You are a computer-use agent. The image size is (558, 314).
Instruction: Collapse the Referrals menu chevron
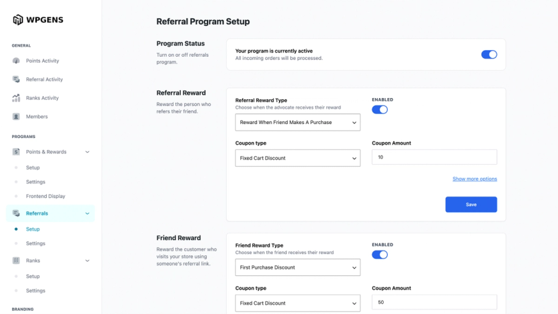coord(87,213)
